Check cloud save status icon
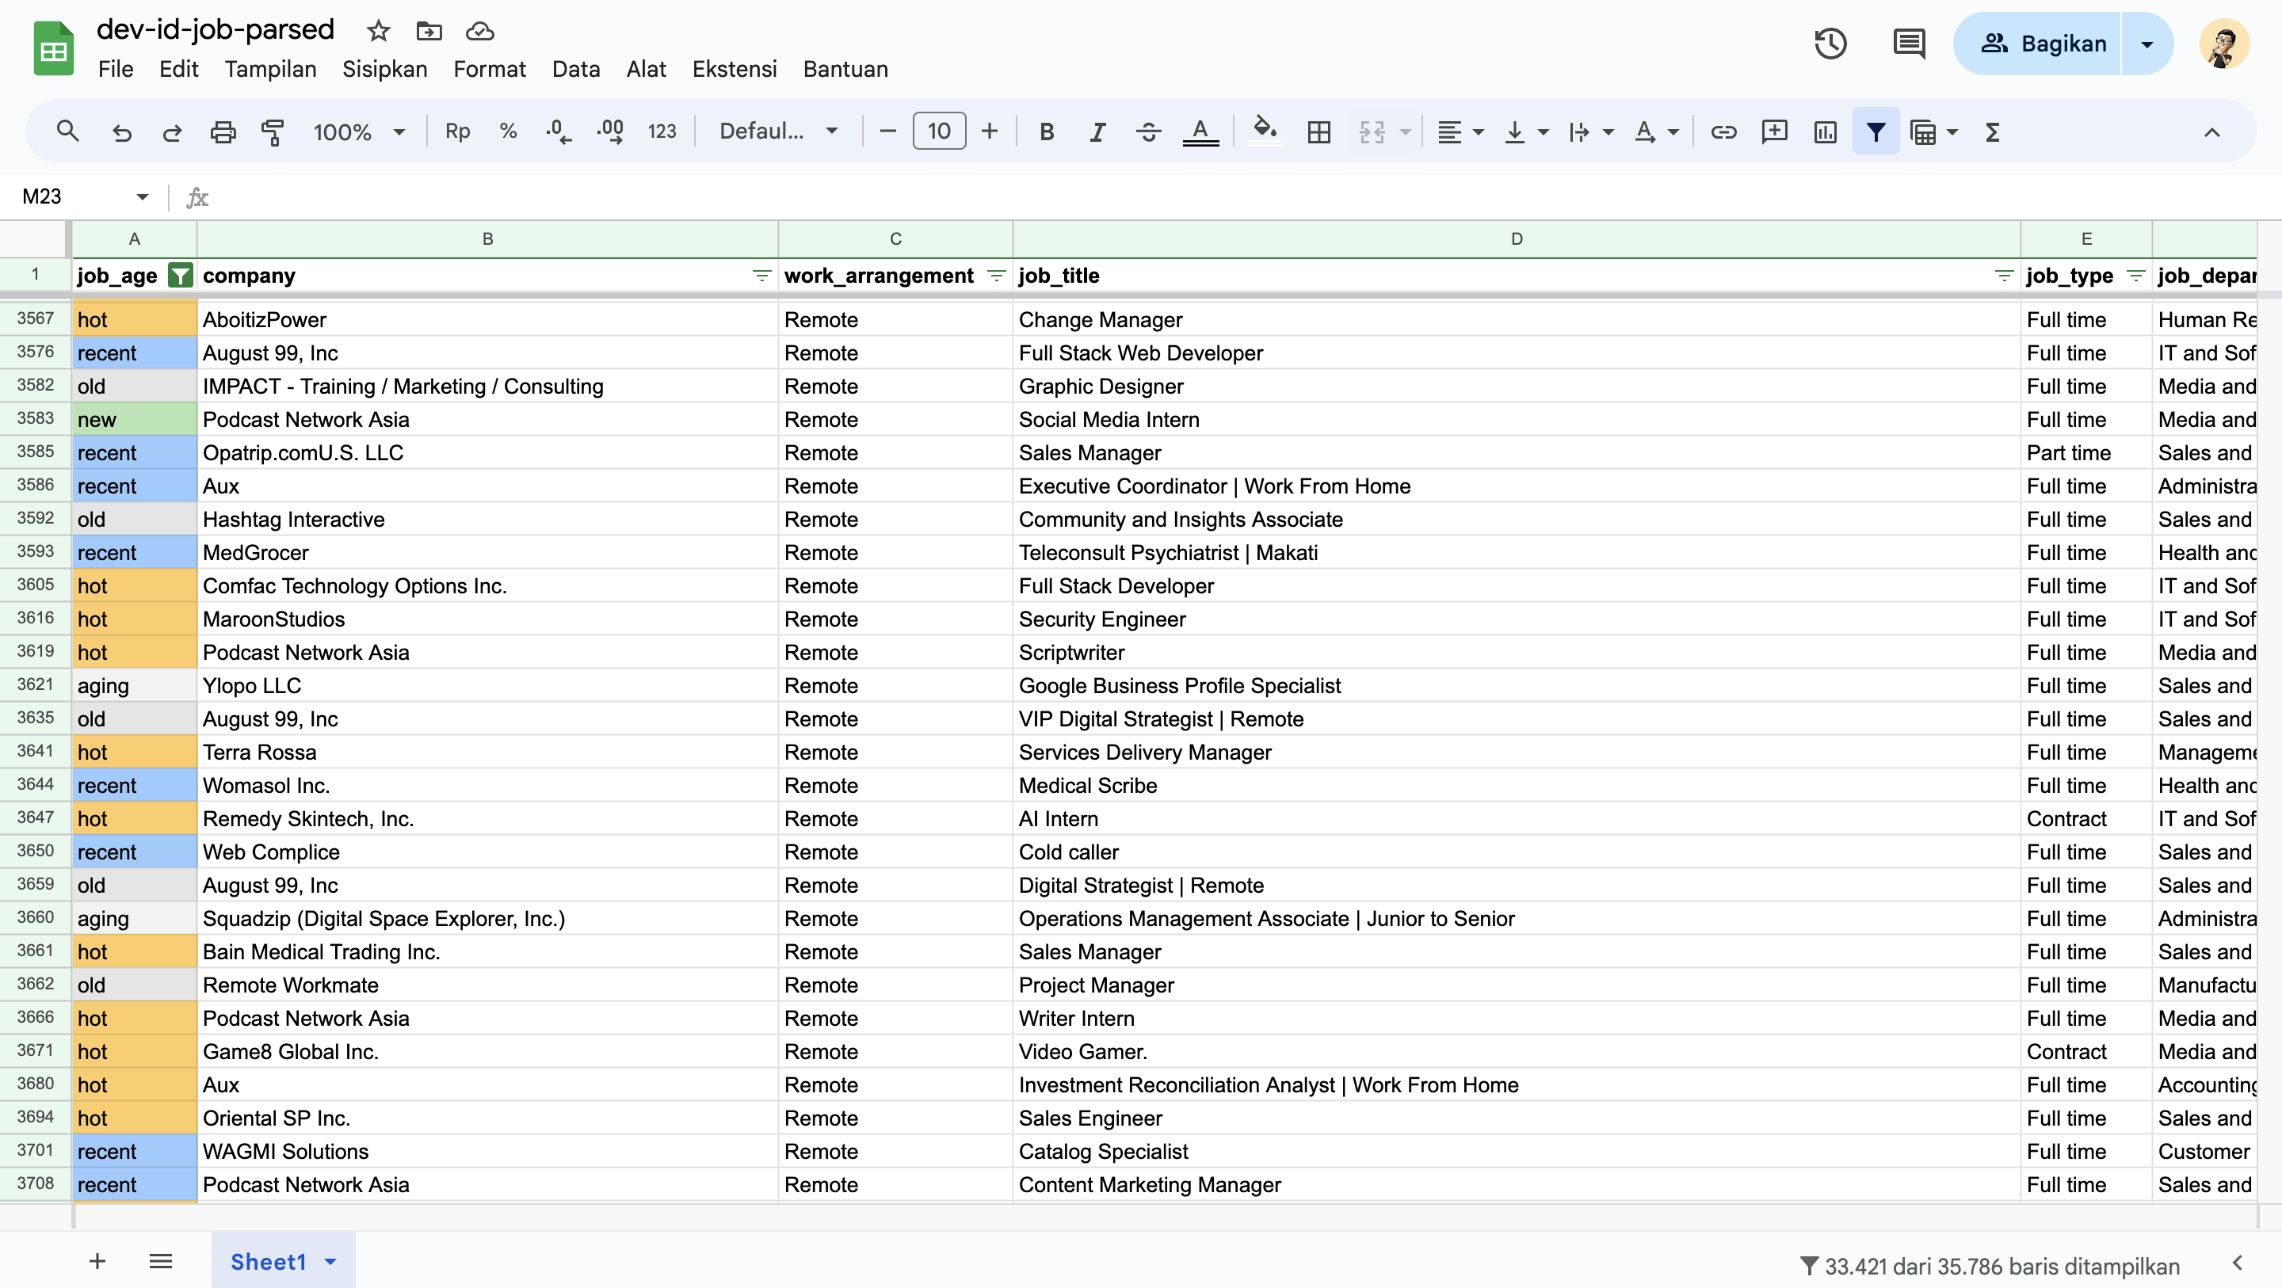Screen dimensions: 2282x1288 click(x=479, y=31)
